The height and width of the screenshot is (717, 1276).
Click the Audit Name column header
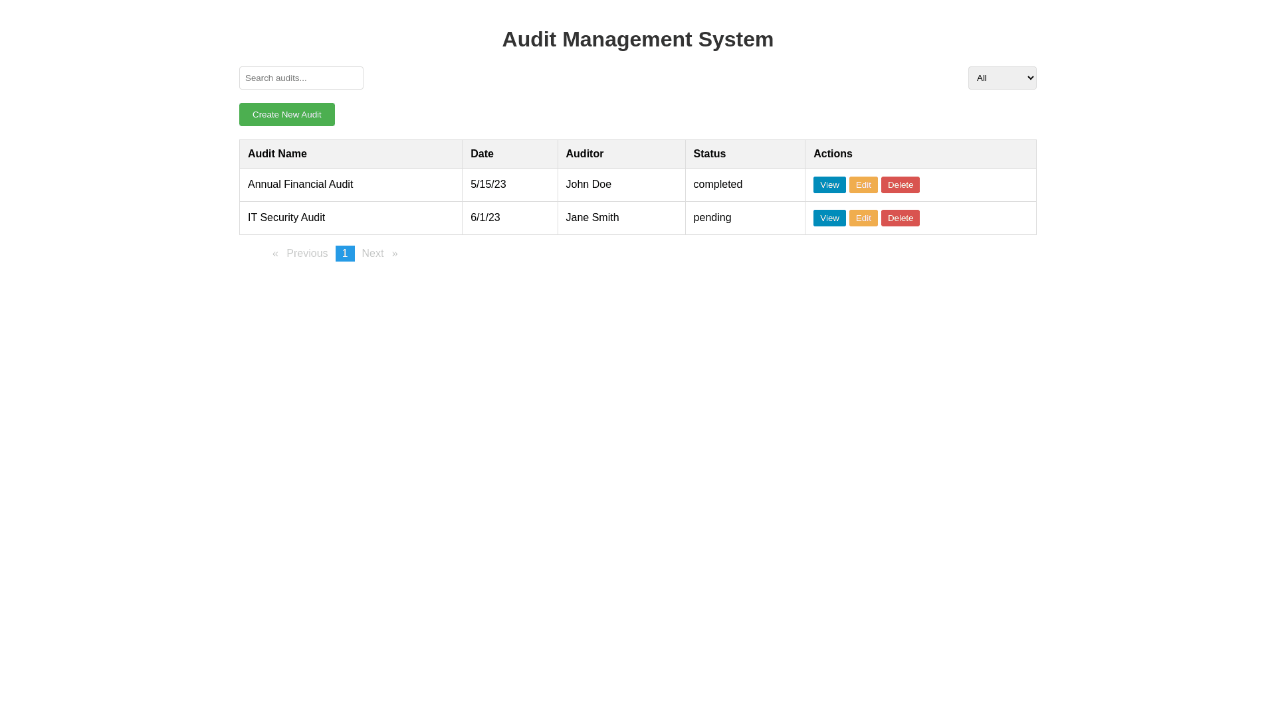pyautogui.click(x=277, y=154)
